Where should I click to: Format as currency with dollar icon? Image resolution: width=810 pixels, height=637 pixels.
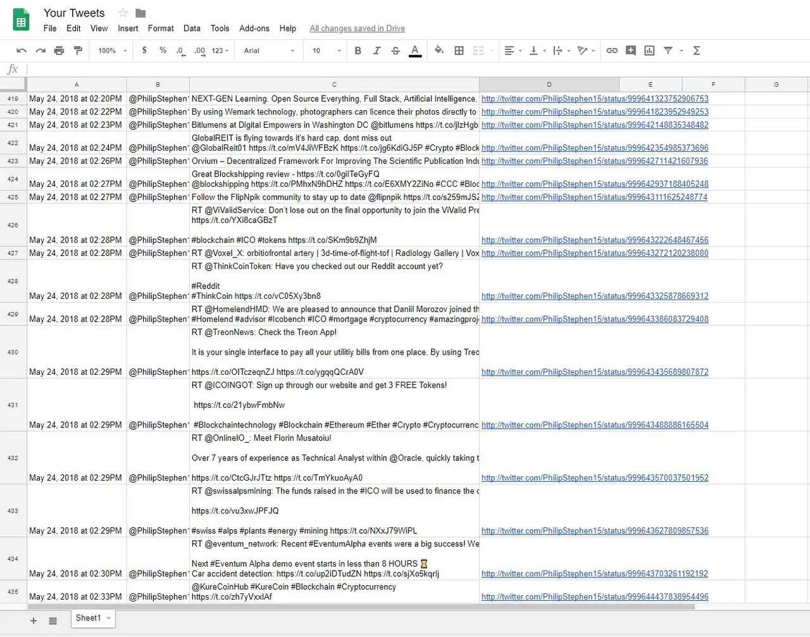[x=144, y=51]
